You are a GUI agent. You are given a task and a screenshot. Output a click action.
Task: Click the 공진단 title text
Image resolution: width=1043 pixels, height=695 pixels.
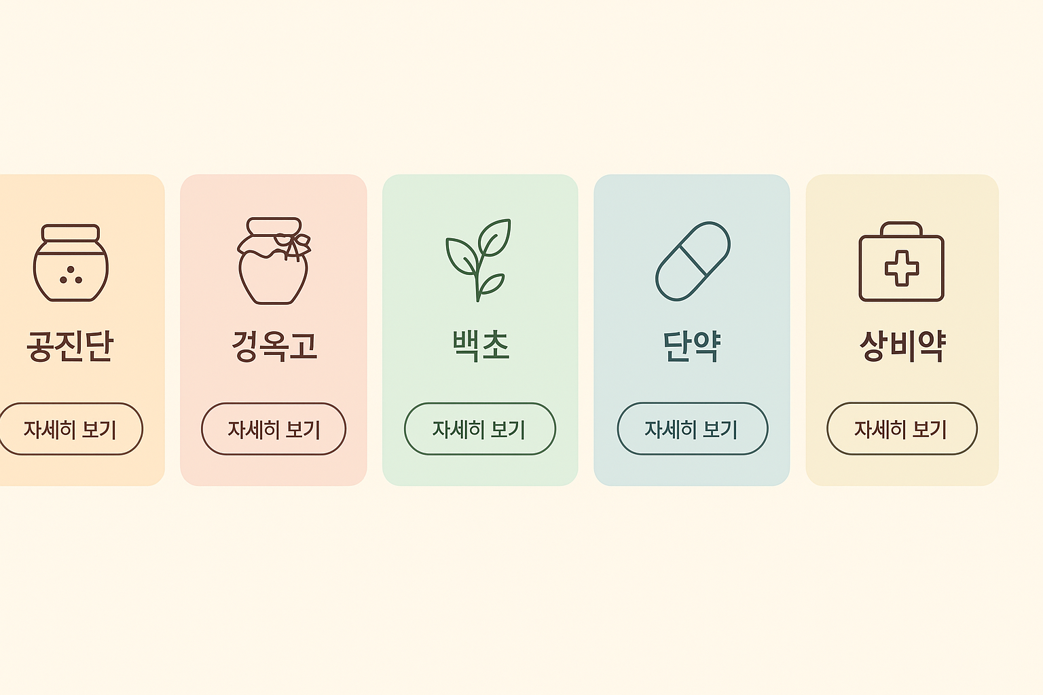click(70, 345)
